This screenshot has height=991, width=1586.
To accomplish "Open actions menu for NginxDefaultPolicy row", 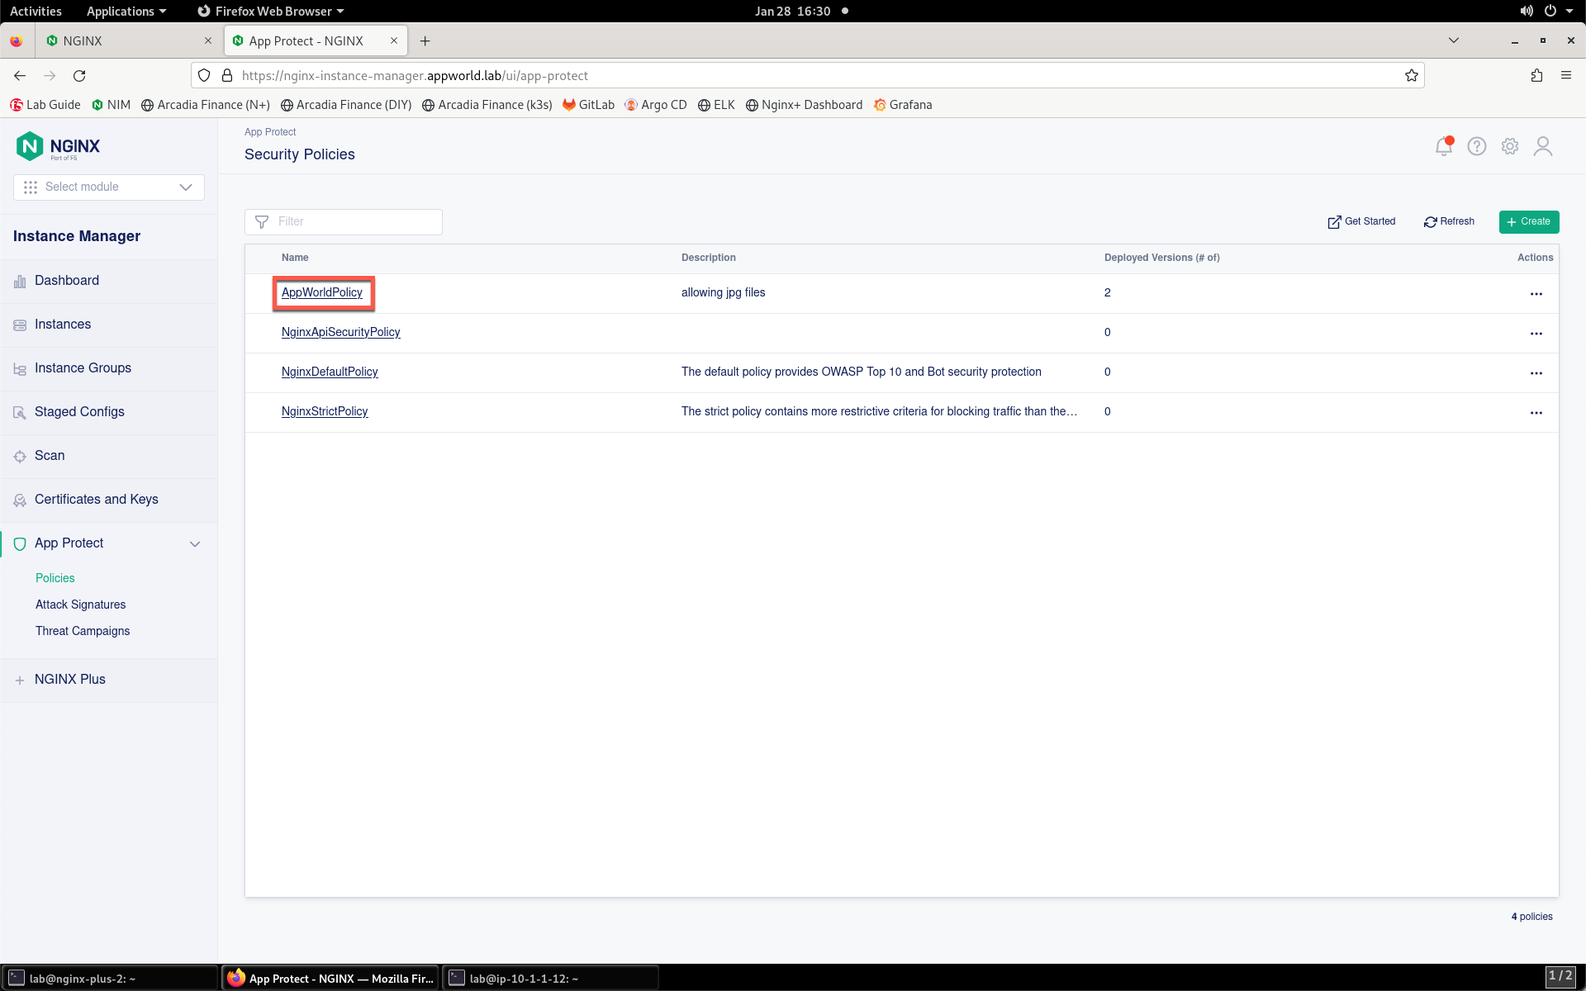I will 1536,373.
